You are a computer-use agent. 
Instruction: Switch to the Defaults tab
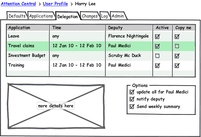[17, 16]
